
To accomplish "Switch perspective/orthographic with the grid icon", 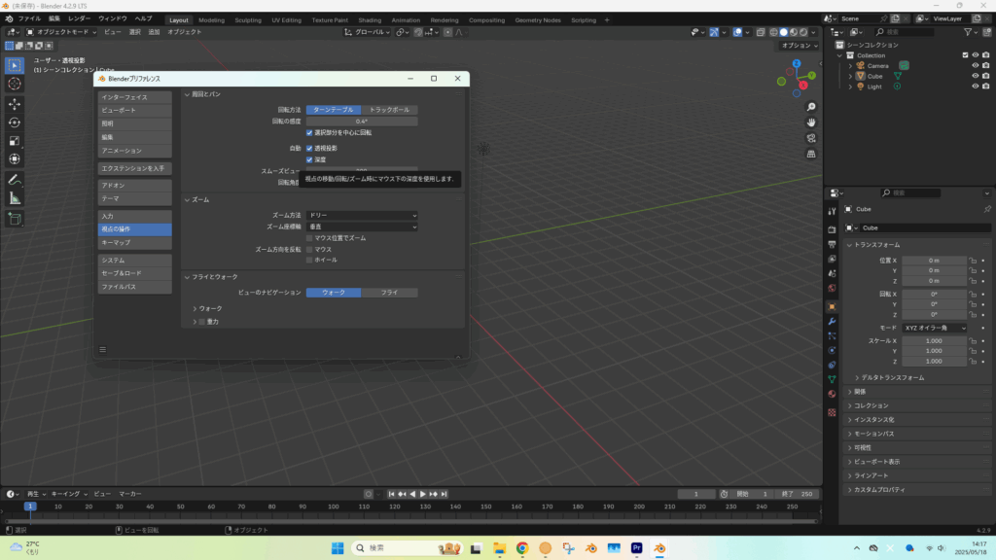I will [811, 154].
